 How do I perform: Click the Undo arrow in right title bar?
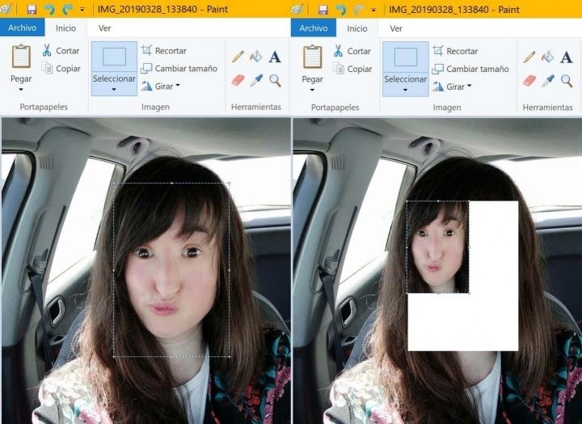point(340,9)
